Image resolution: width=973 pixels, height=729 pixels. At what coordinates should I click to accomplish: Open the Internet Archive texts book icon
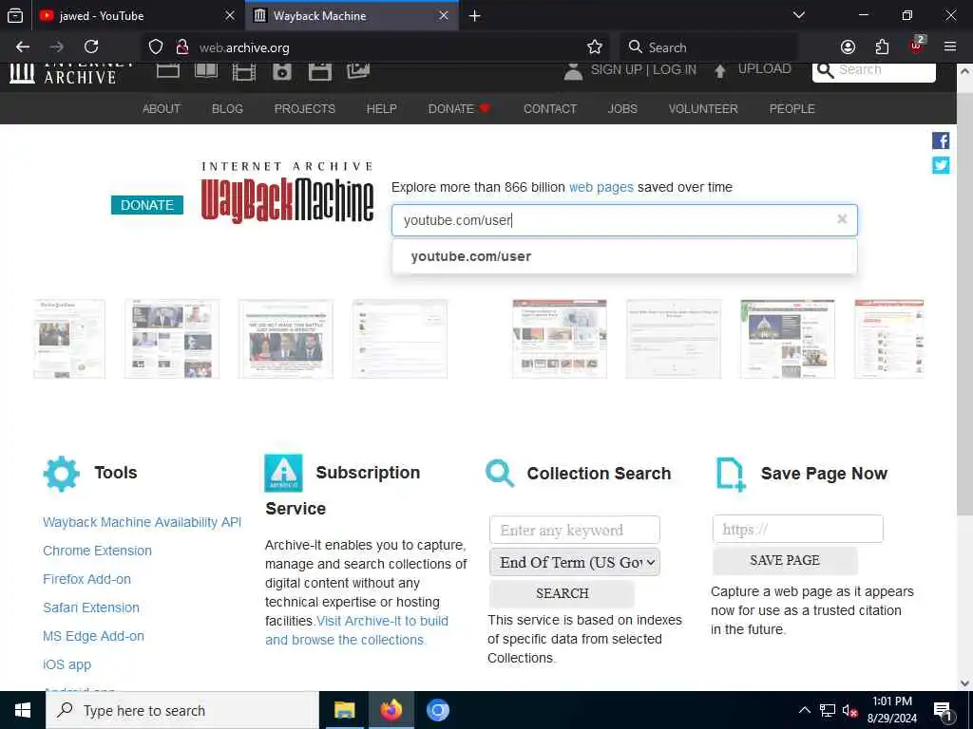[x=206, y=70]
